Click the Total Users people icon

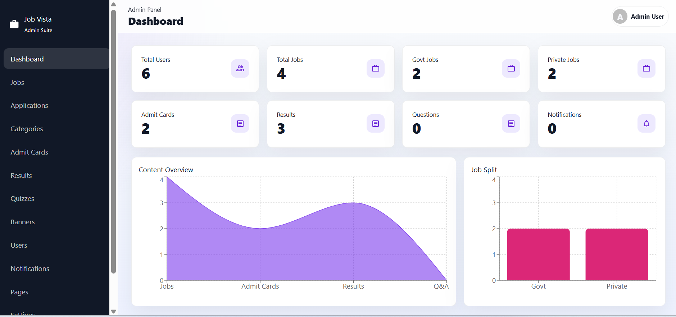click(240, 68)
